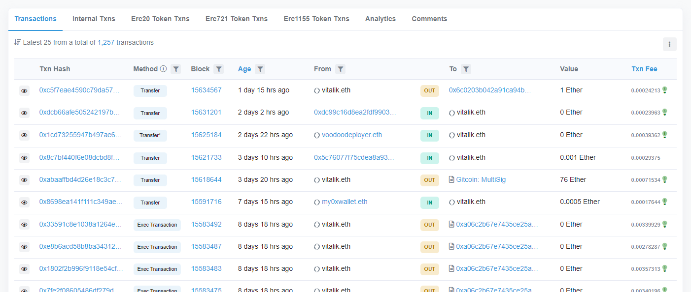Open the From column filter dropdown
This screenshot has height=292, width=691.
coord(340,69)
